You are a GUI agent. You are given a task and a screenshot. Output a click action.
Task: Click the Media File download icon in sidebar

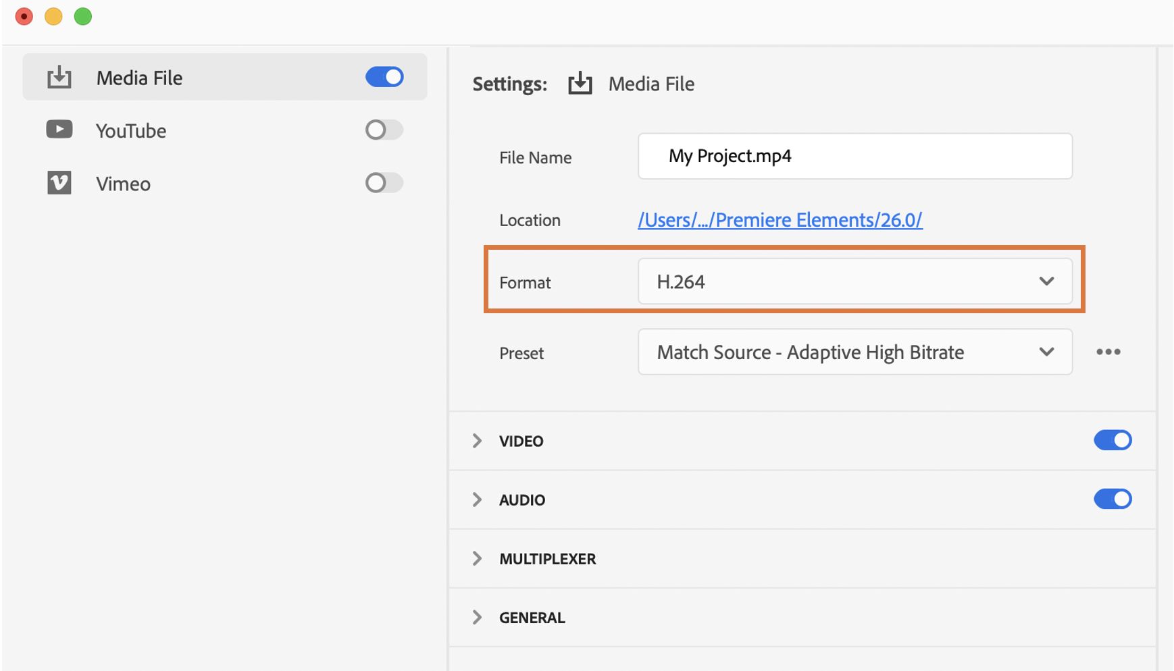pos(59,78)
